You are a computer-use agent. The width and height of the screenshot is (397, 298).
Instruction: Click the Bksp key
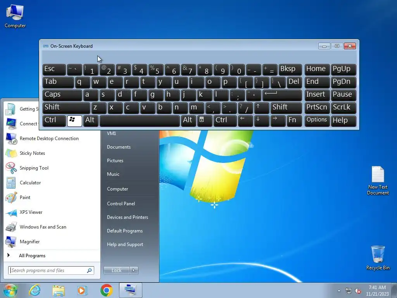pos(290,69)
